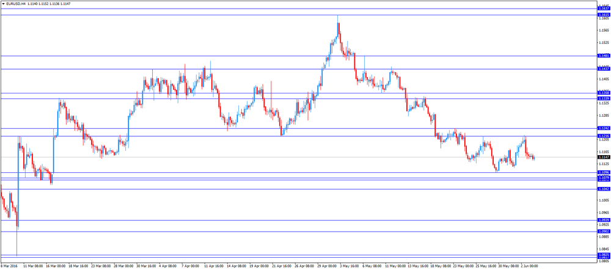Click the 18 Mar 16:00 time label
This screenshot has width=611, height=270.
(78, 266)
